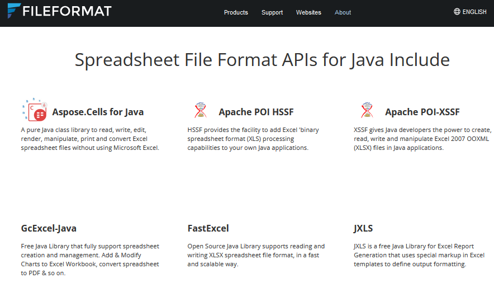Click the Apache POI-XSSF logo icon

367,110
